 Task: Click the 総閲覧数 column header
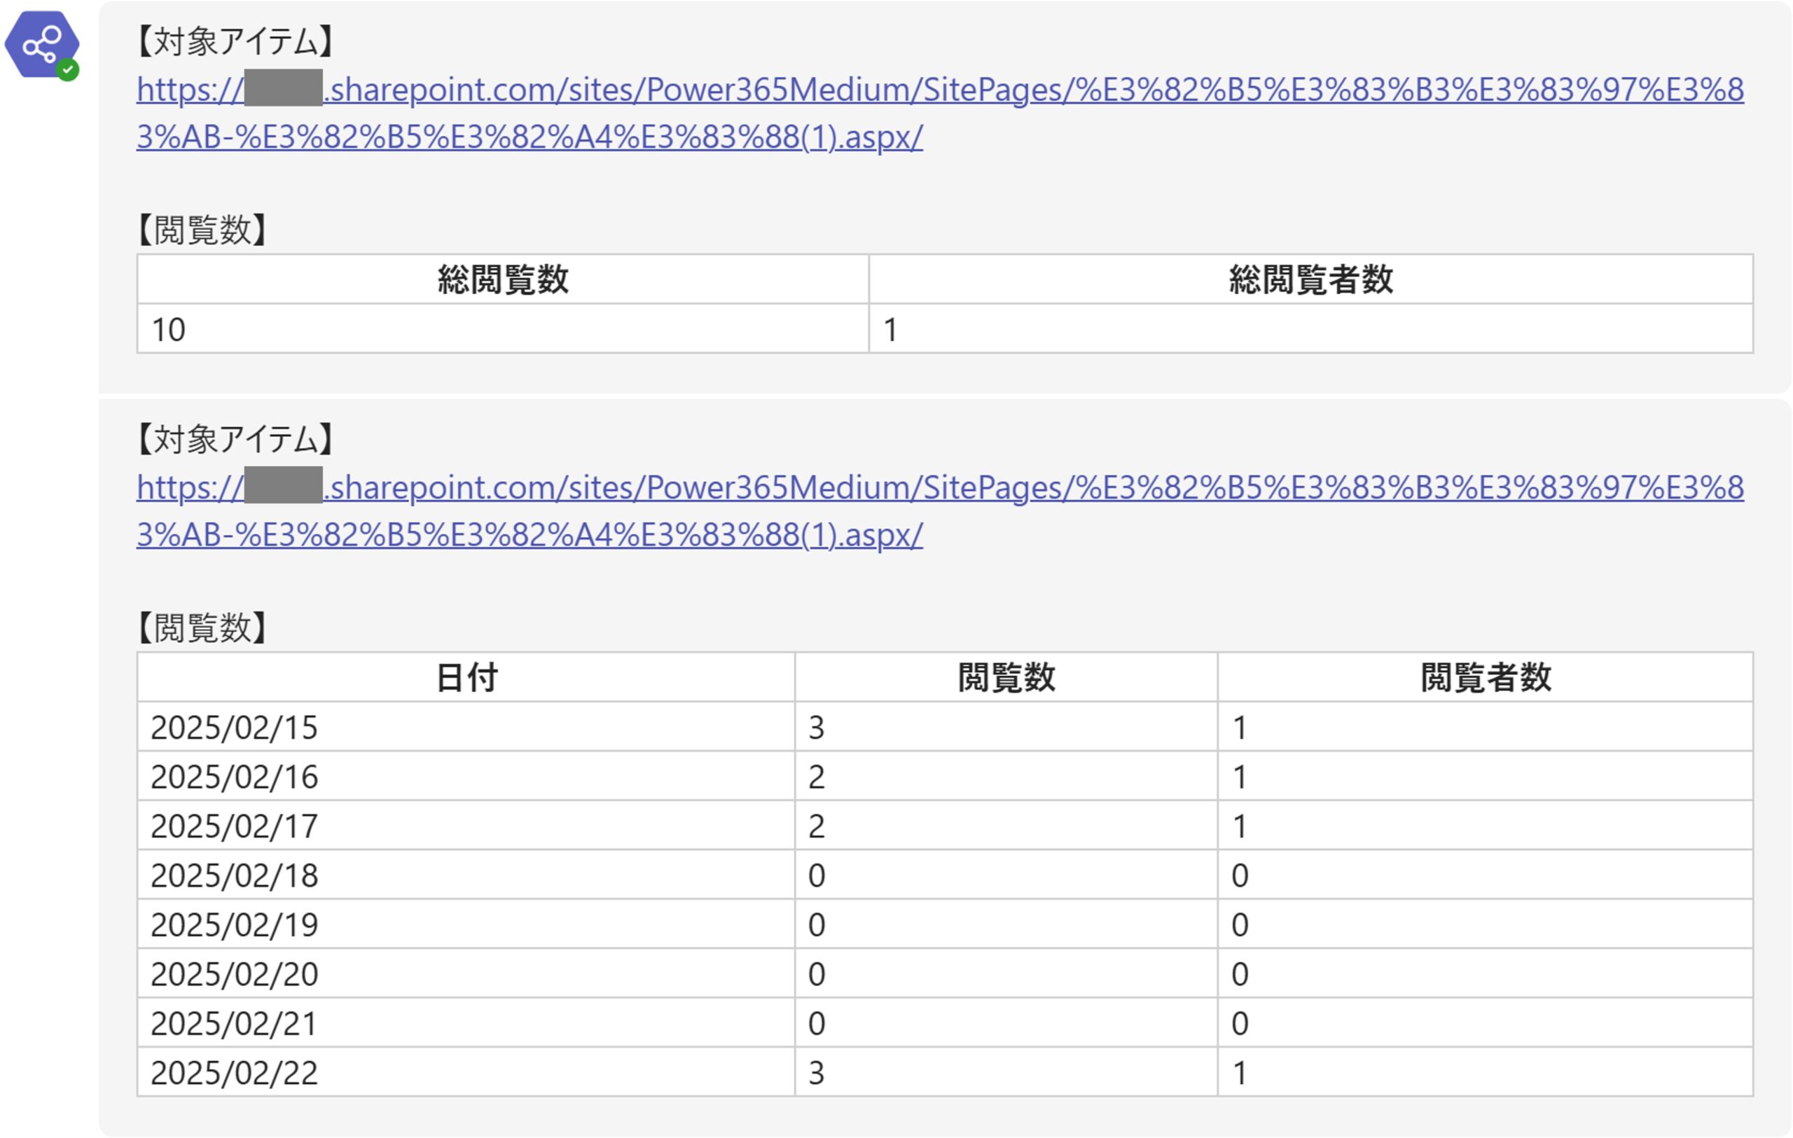tap(503, 280)
